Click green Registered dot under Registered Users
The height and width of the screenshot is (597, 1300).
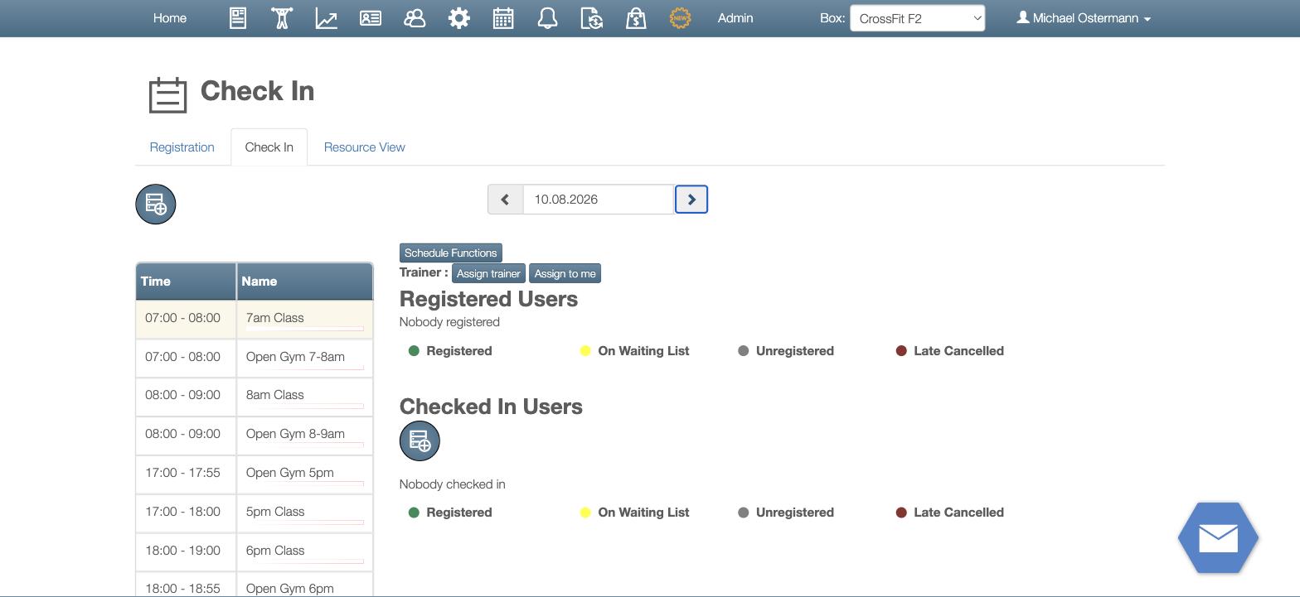(x=414, y=351)
